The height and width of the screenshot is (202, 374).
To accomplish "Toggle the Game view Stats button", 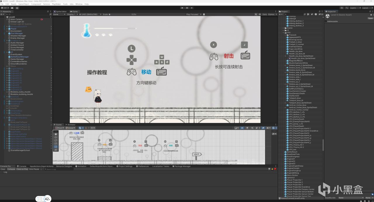I will pyautogui.click(x=264, y=14).
